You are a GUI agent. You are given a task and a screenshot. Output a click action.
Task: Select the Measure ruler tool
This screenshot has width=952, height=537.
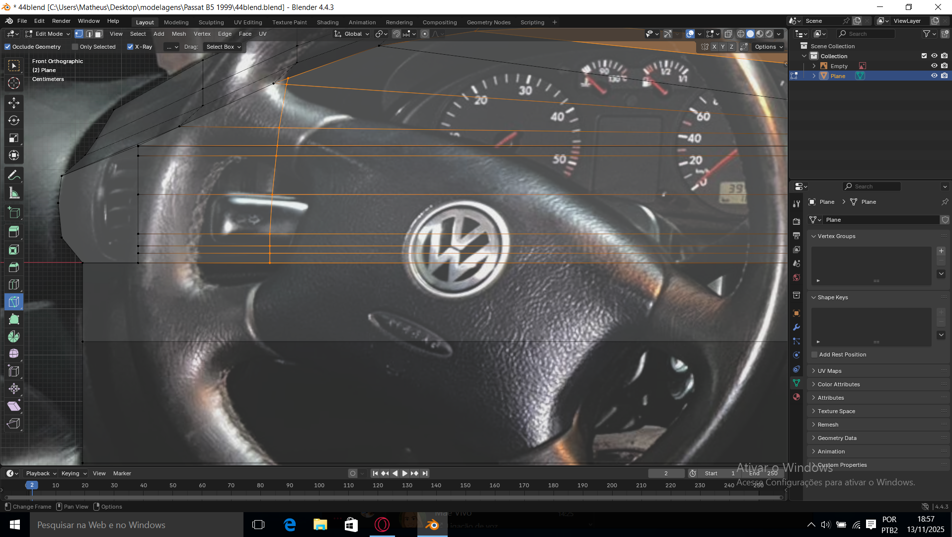(14, 193)
